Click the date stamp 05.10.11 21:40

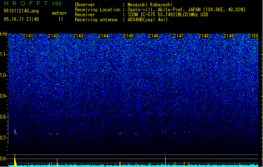point(21,19)
